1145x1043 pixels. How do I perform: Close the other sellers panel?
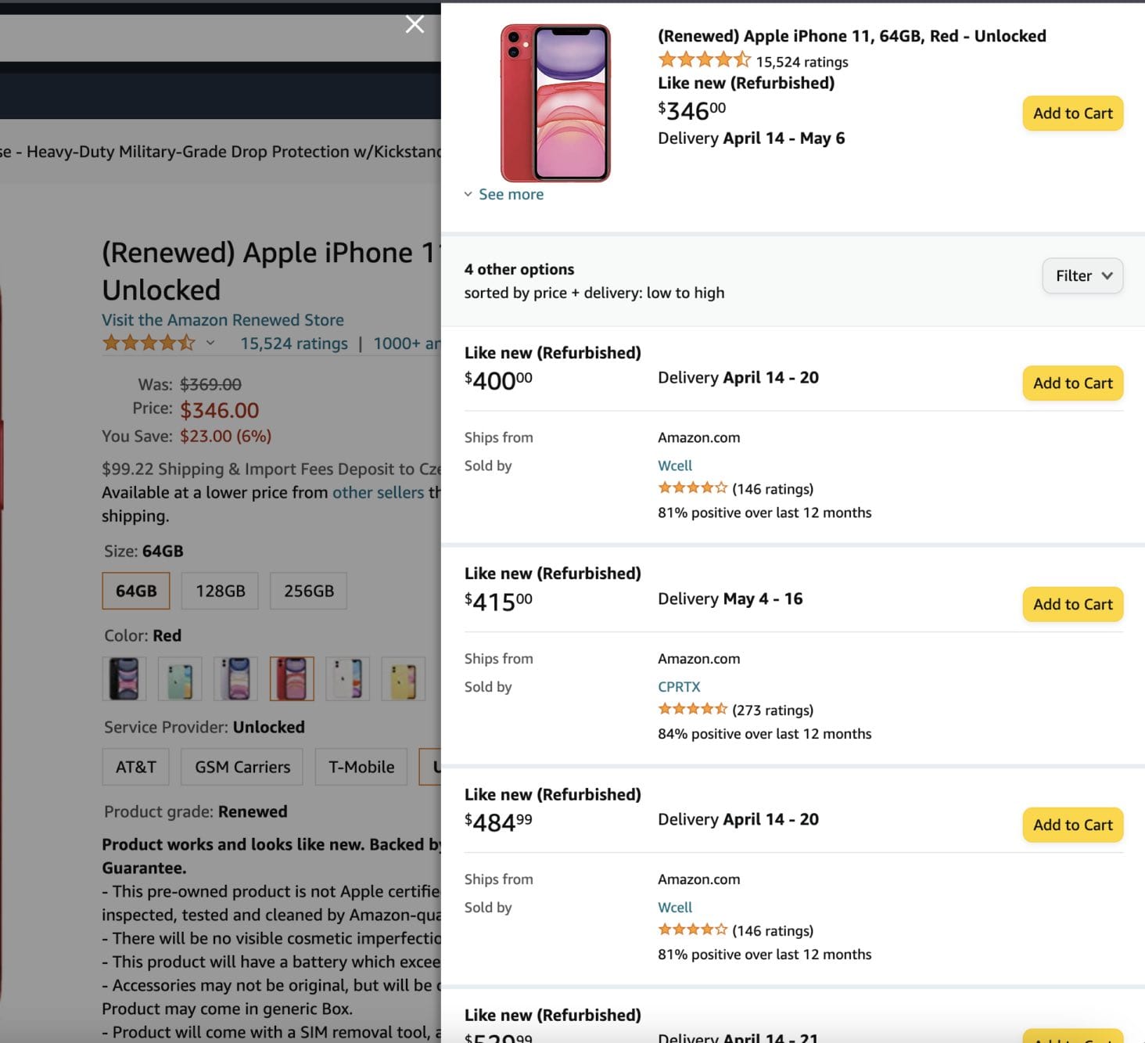415,23
